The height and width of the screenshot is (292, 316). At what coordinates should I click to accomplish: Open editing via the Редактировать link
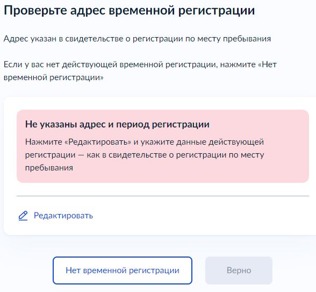point(63,216)
